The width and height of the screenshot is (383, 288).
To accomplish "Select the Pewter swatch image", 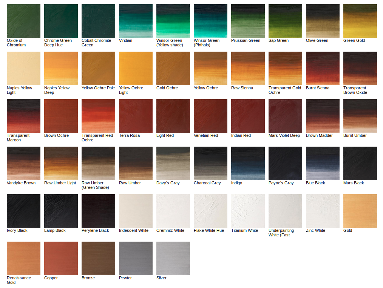I will coord(136,258).
